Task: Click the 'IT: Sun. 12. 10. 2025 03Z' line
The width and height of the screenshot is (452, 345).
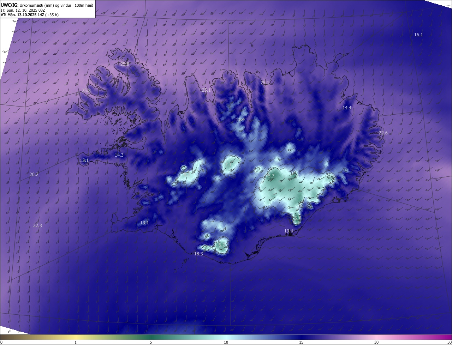Action: [23, 10]
